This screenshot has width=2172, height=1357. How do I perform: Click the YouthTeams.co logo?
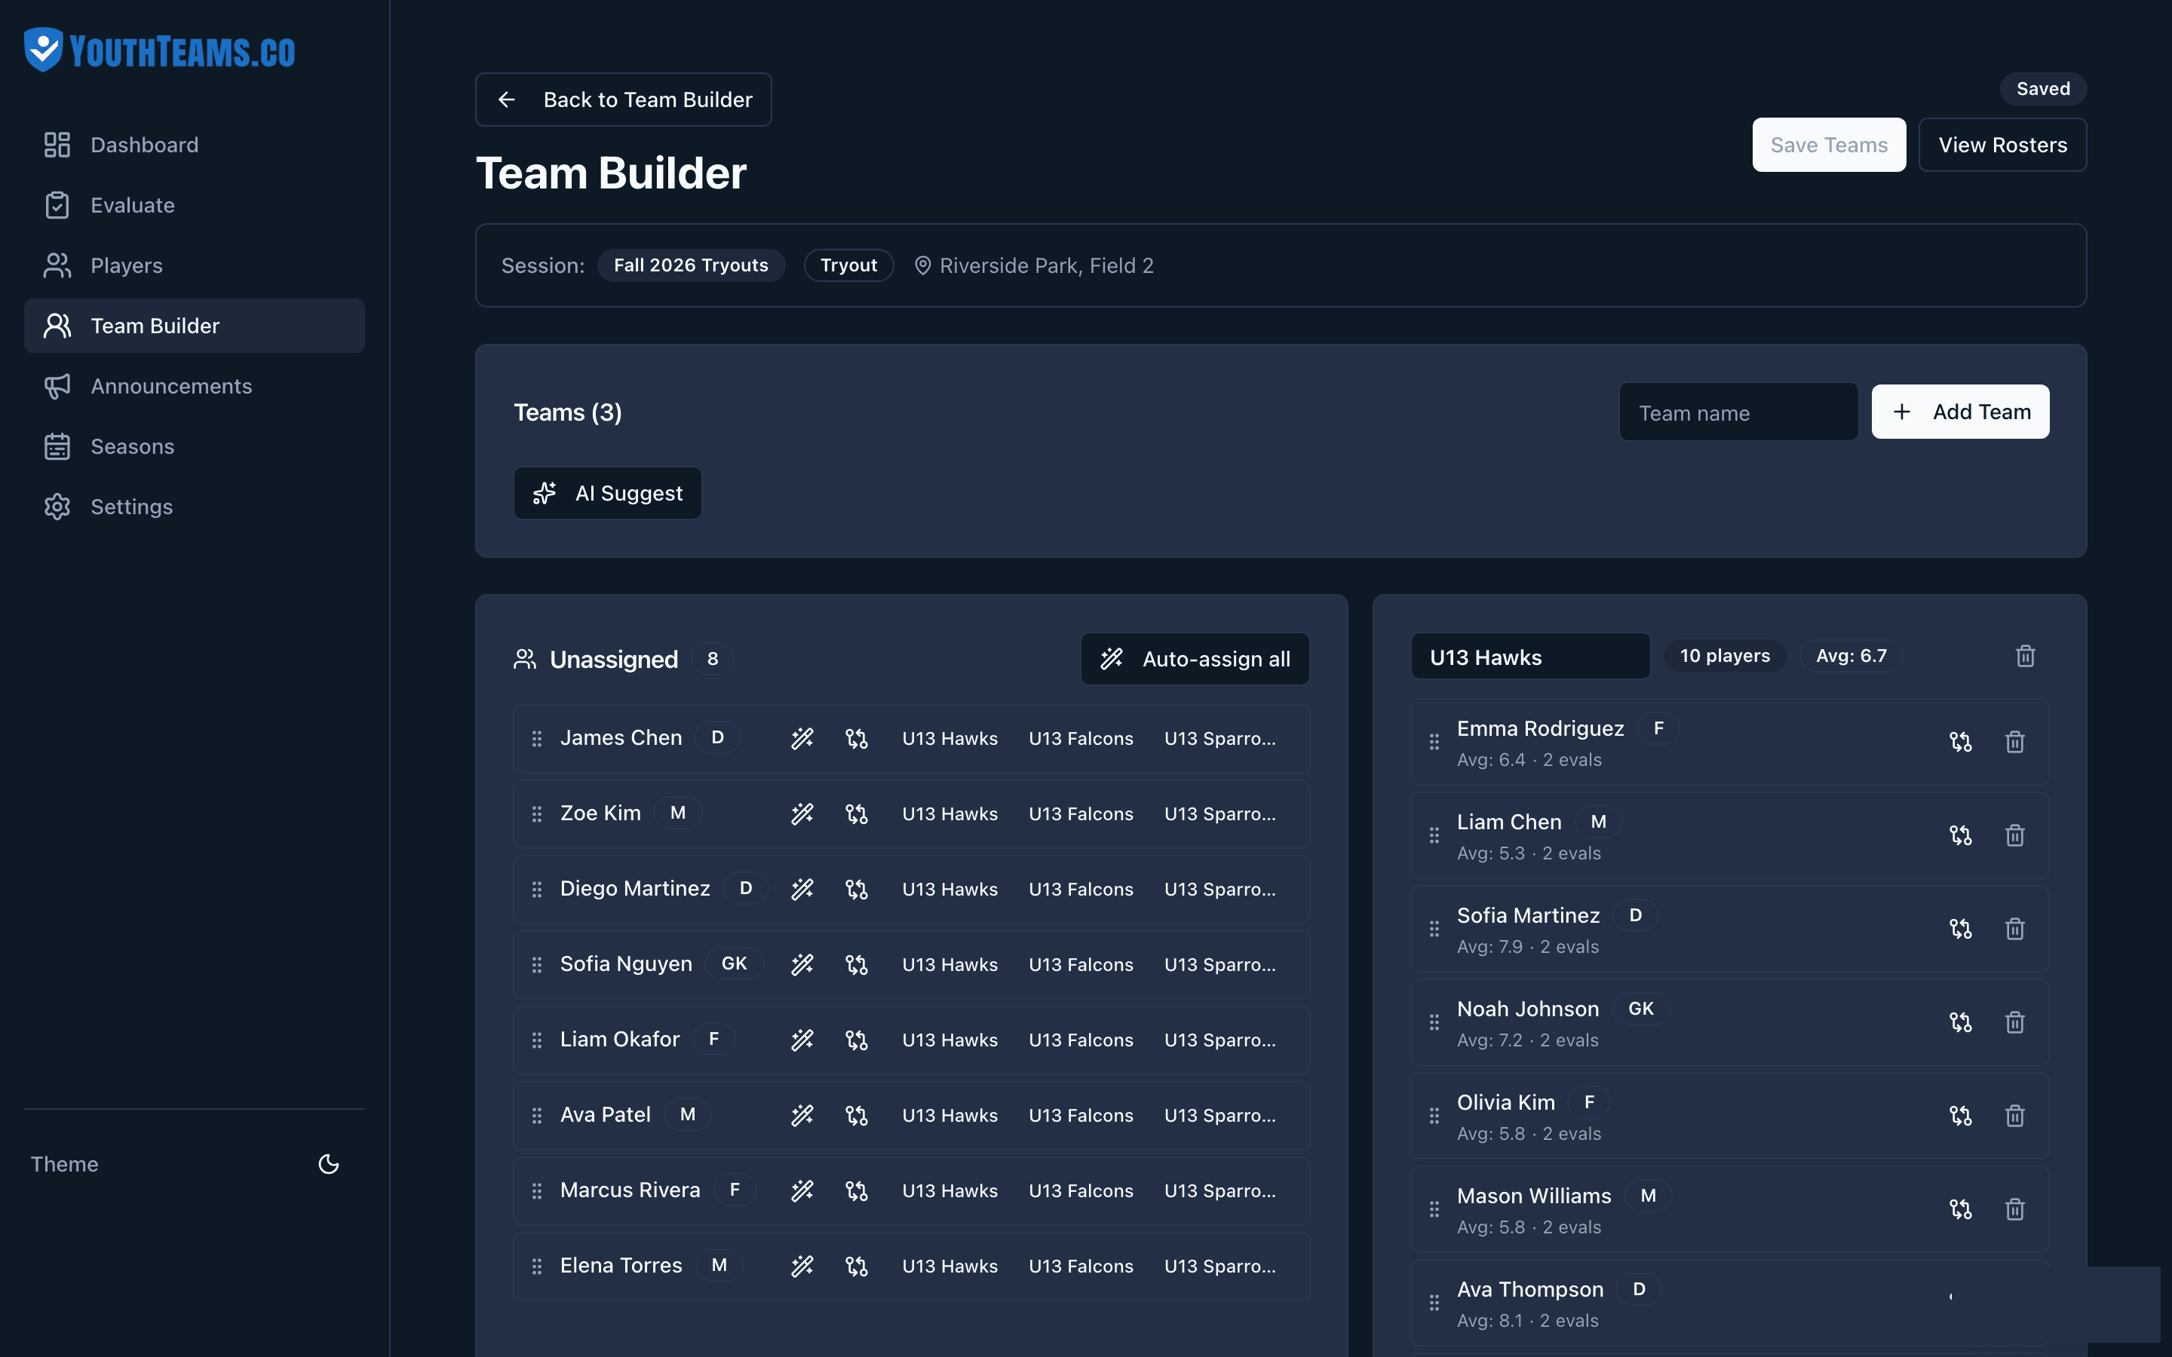click(160, 51)
